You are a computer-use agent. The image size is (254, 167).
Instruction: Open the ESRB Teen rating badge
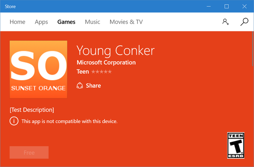point(236,145)
